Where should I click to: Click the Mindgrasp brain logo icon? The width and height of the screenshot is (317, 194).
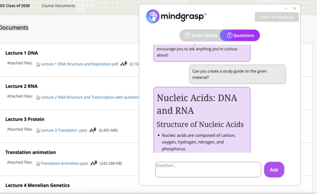pyautogui.click(x=153, y=16)
